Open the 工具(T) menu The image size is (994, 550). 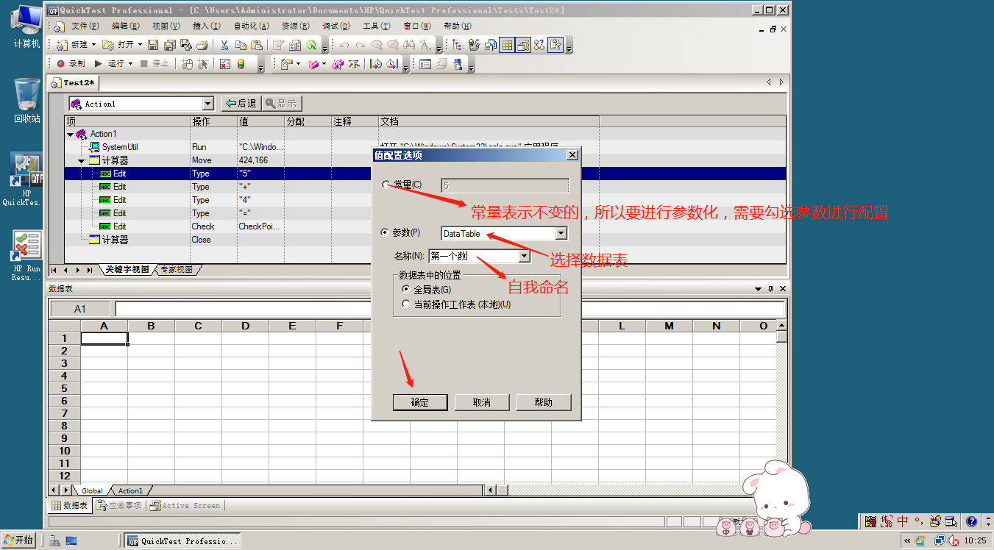(377, 26)
